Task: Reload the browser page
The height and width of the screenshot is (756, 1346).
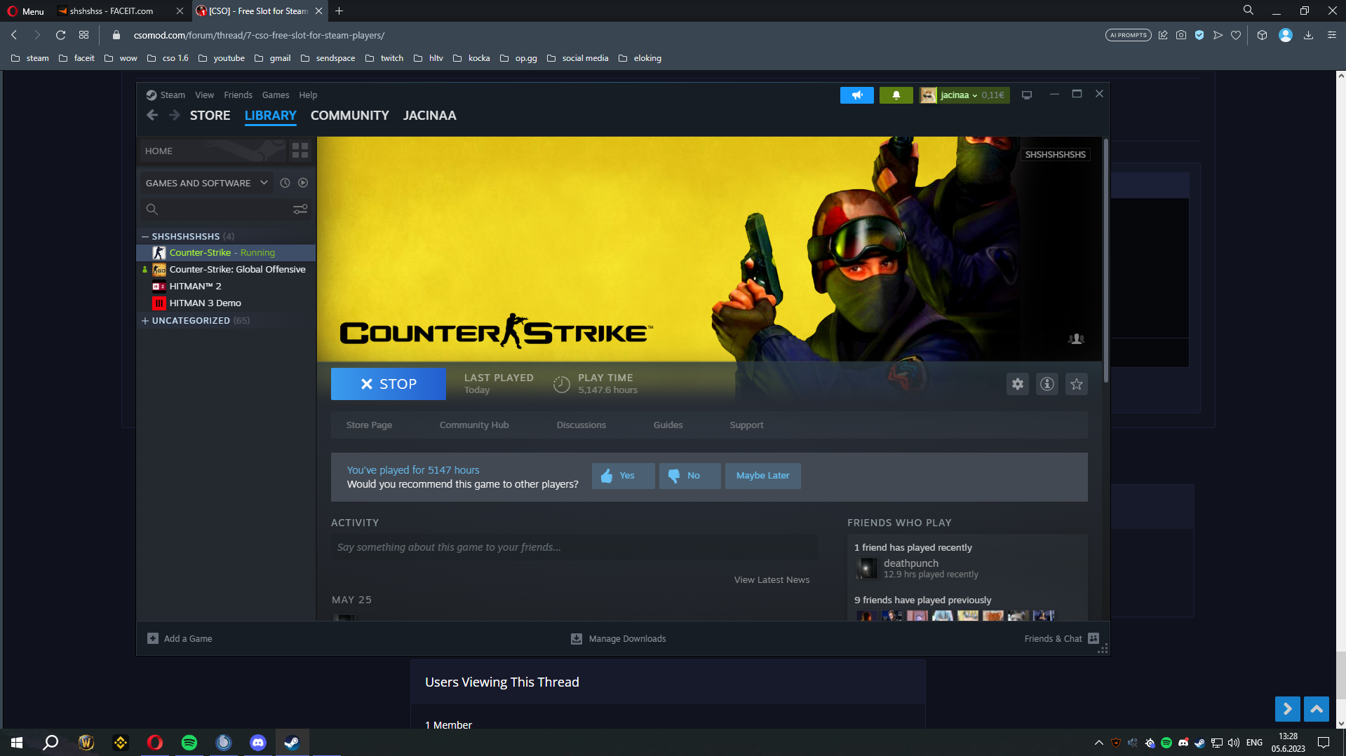Action: tap(60, 35)
